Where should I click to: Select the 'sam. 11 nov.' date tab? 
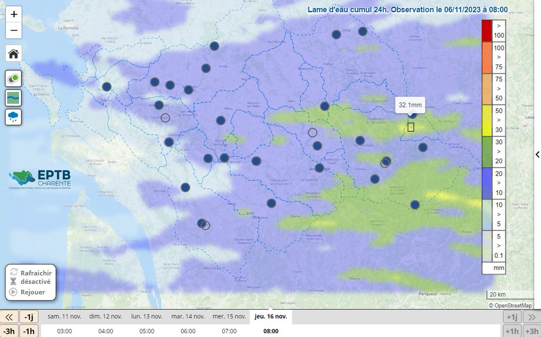click(x=65, y=316)
